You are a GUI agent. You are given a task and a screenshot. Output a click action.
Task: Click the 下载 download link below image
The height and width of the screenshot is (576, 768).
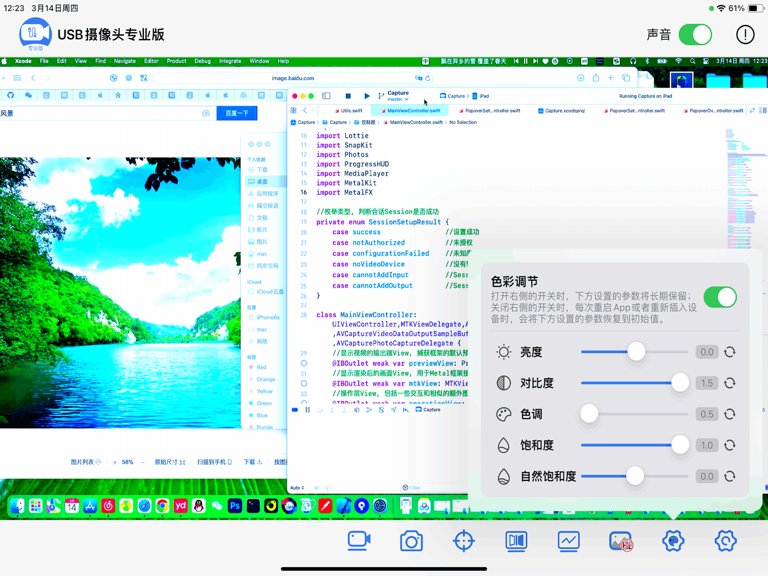tap(253, 462)
